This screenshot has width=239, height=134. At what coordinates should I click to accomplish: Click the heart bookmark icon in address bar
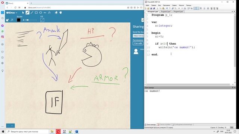141,7
